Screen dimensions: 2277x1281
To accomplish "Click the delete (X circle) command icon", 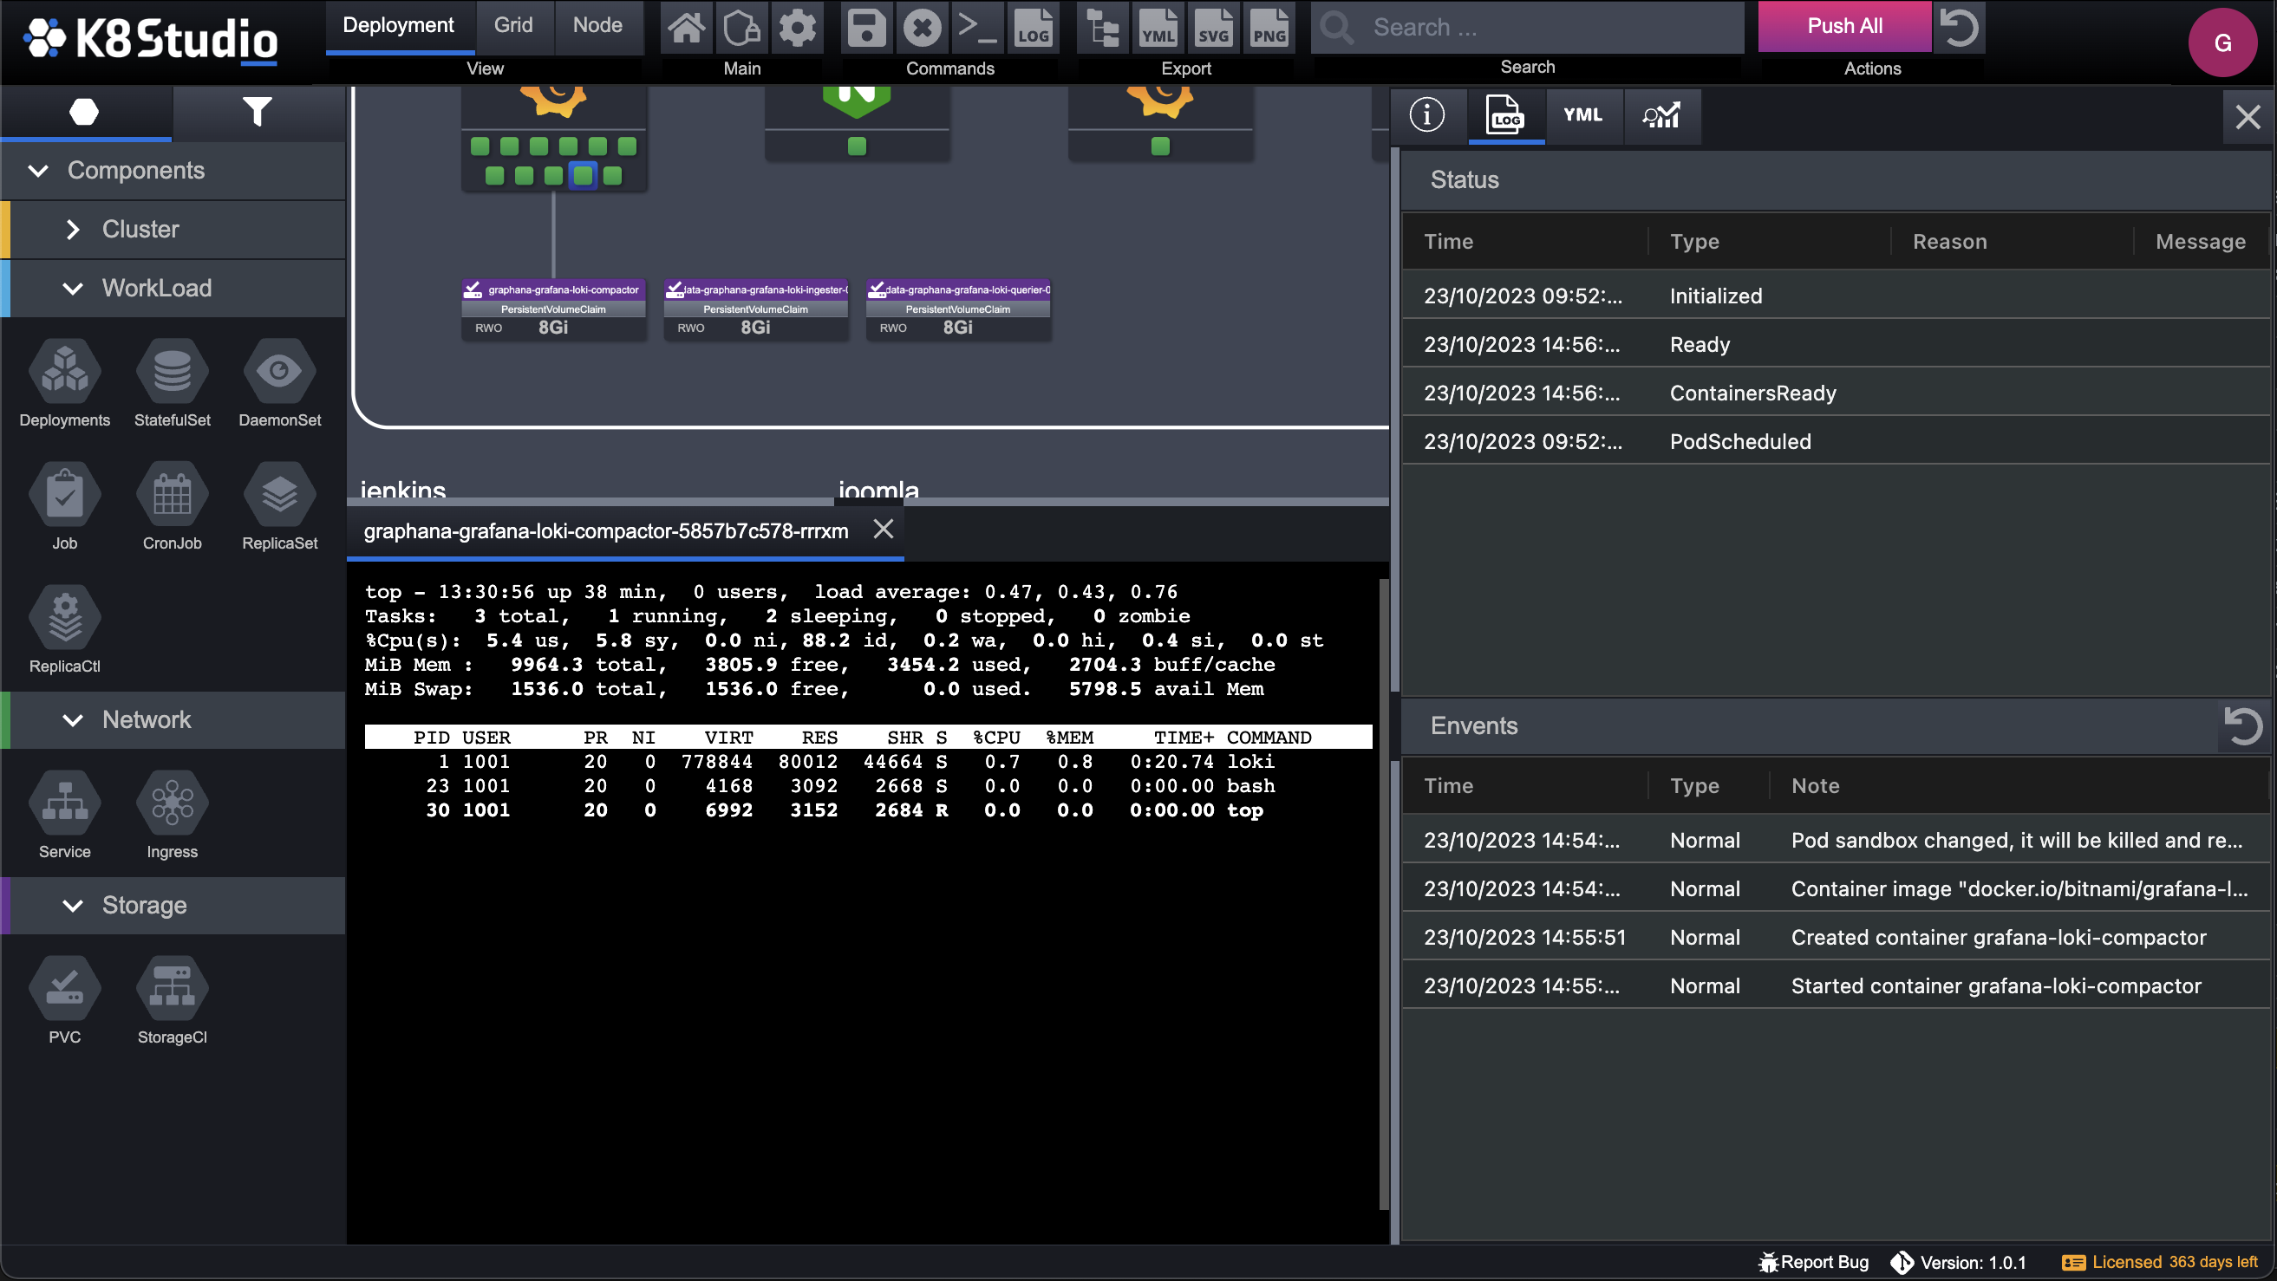I will (x=922, y=28).
